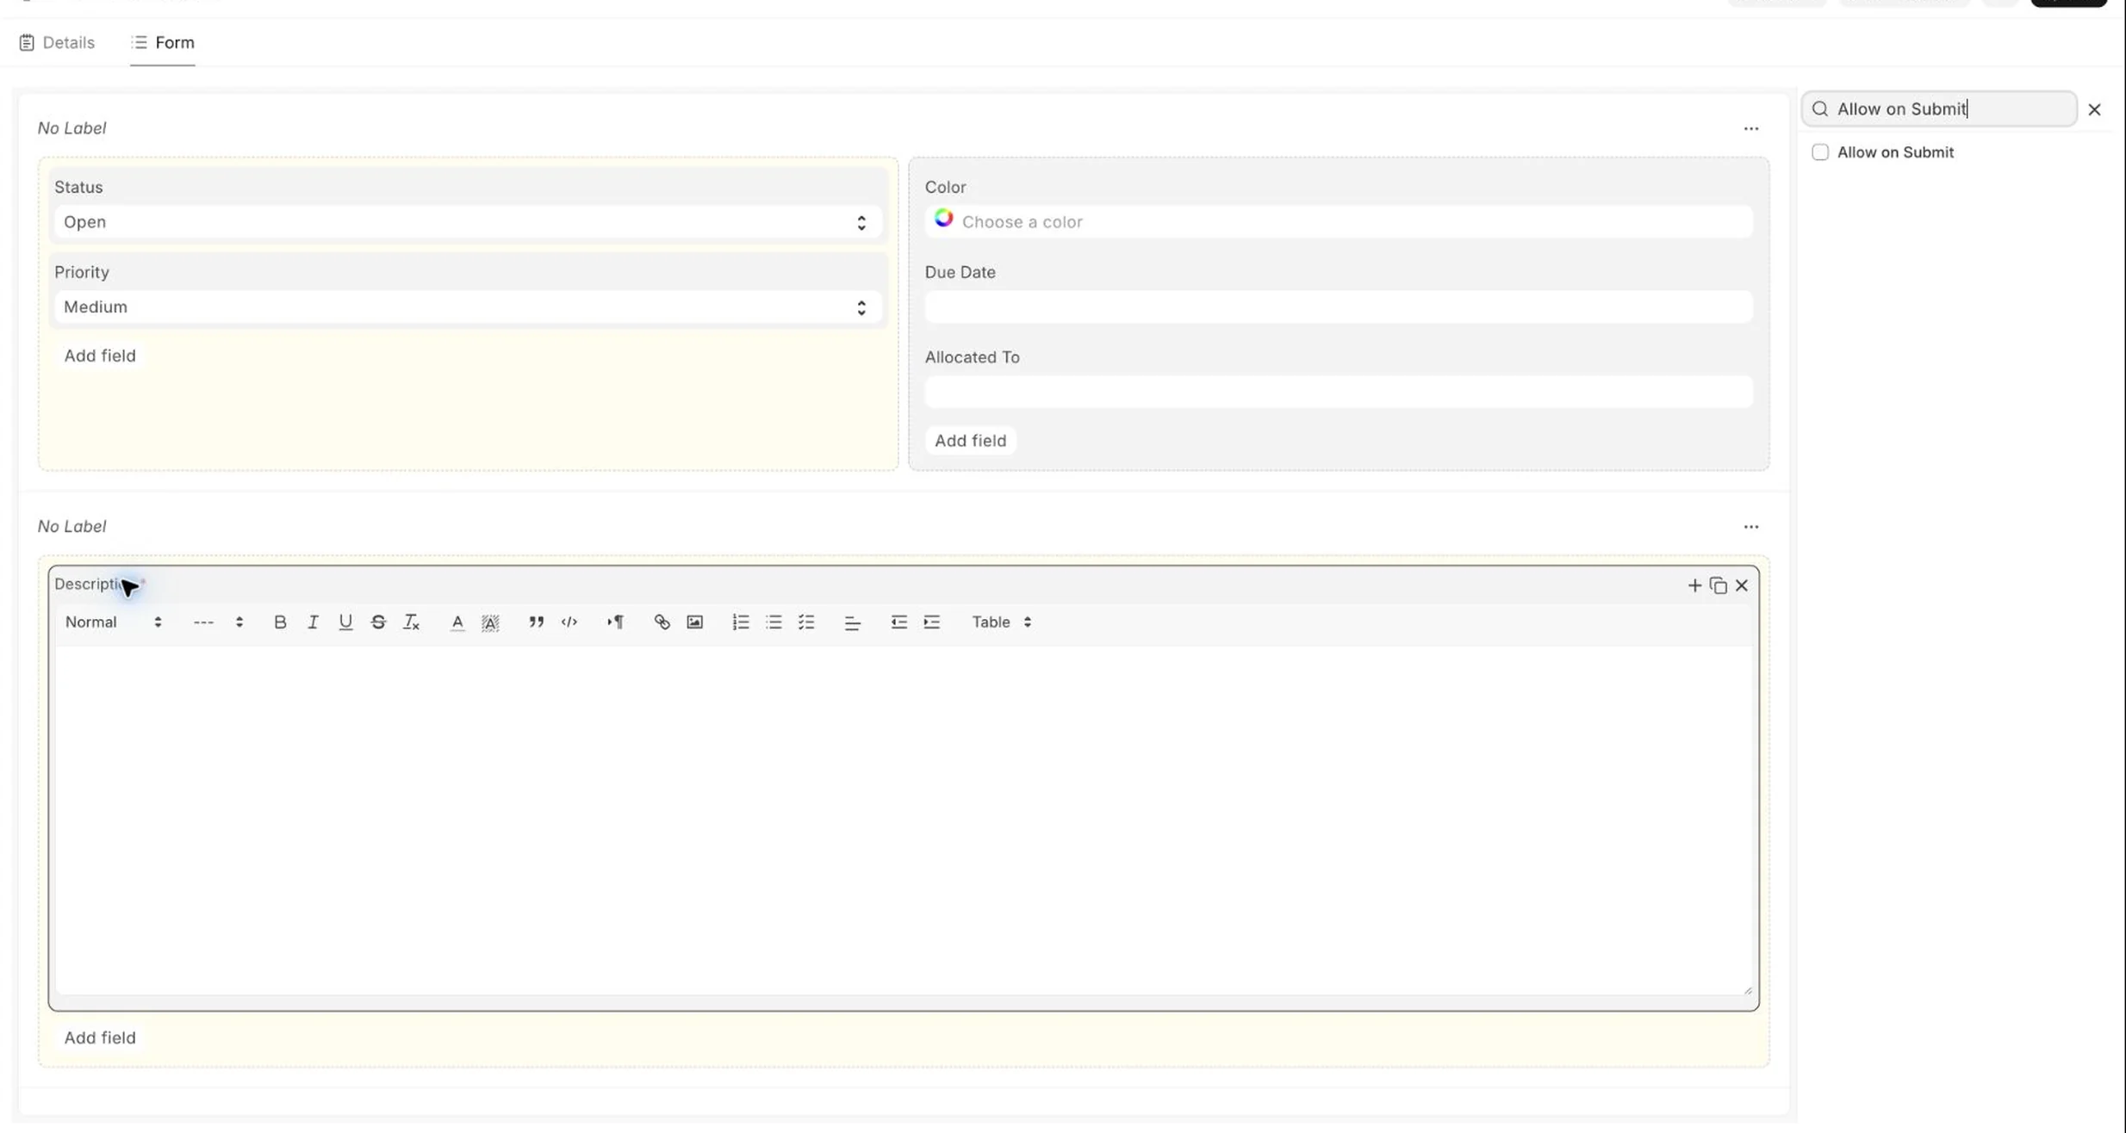Open the Status dropdown
The width and height of the screenshot is (2126, 1133).
pos(467,222)
